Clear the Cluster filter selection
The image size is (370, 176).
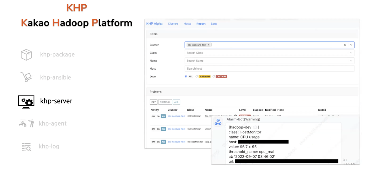(x=345, y=45)
